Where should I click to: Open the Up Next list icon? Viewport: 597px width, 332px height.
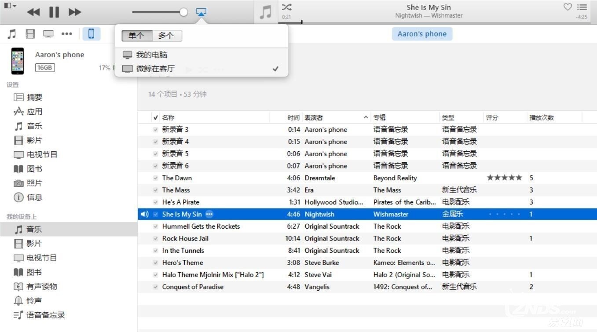(582, 7)
